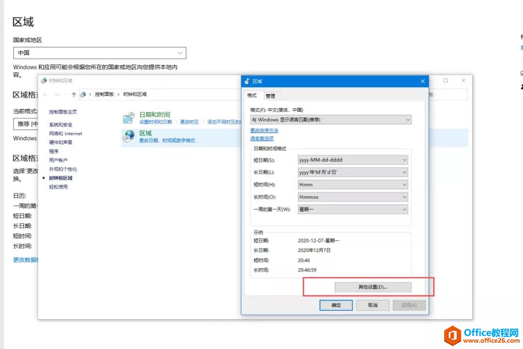
Task: Click the back navigation arrow
Action: [46, 94]
